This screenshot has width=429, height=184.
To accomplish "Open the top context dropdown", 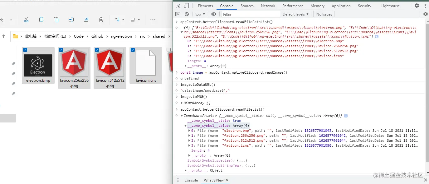I will pyautogui.click(x=200, y=14).
